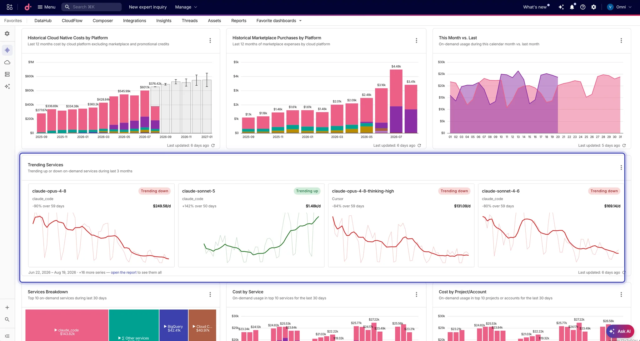Switch to the CloudFlow tab

pos(72,21)
